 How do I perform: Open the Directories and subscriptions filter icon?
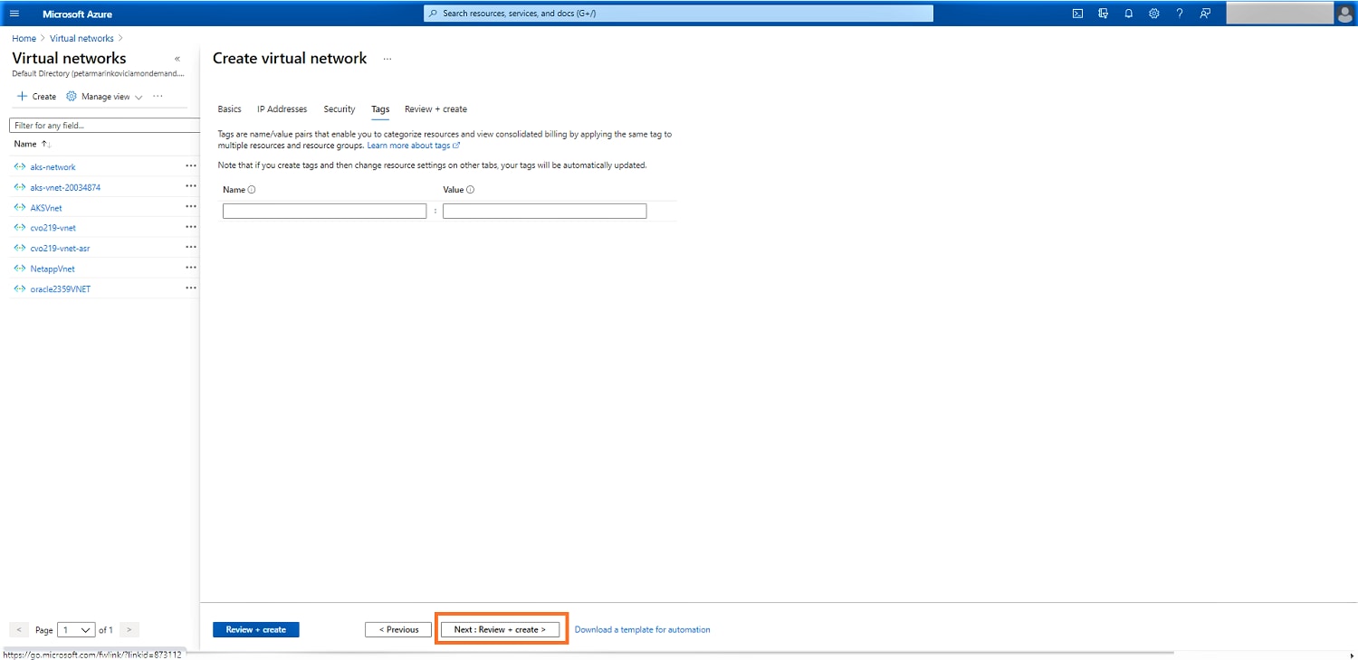coord(1103,14)
